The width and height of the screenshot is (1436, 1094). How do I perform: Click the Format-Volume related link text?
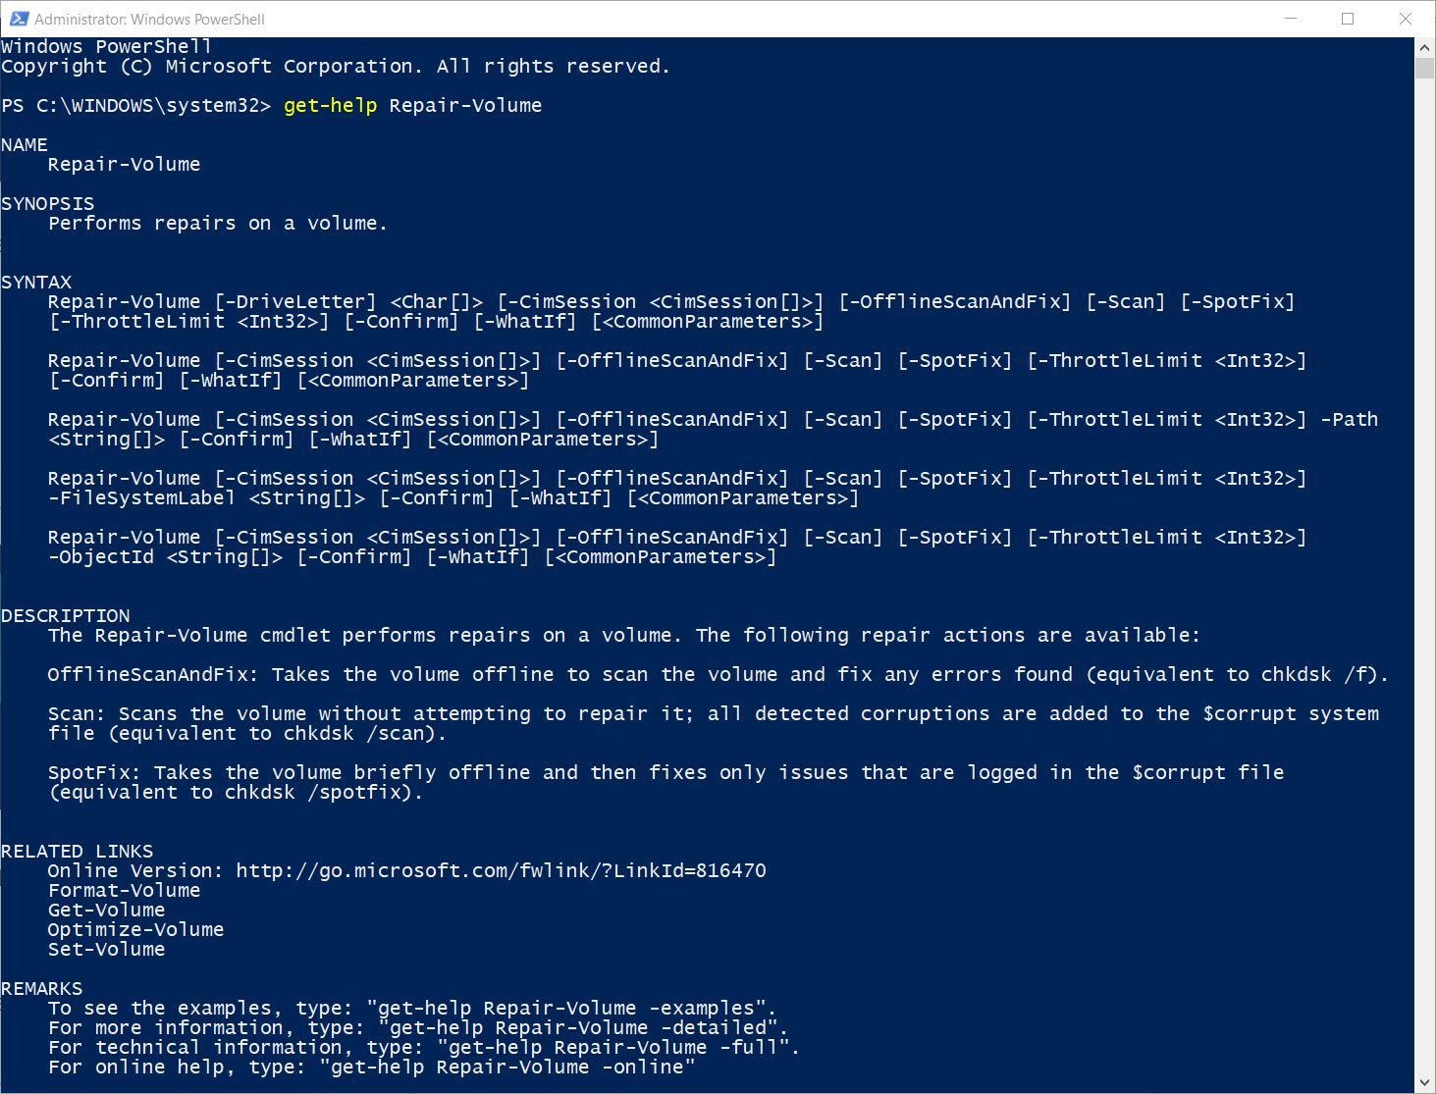(x=124, y=890)
